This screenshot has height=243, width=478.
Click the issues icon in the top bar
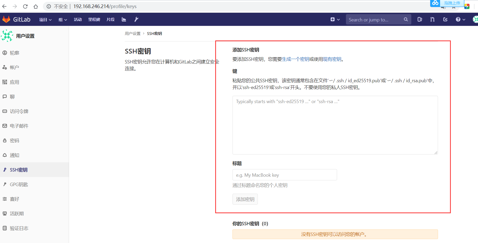point(419,19)
